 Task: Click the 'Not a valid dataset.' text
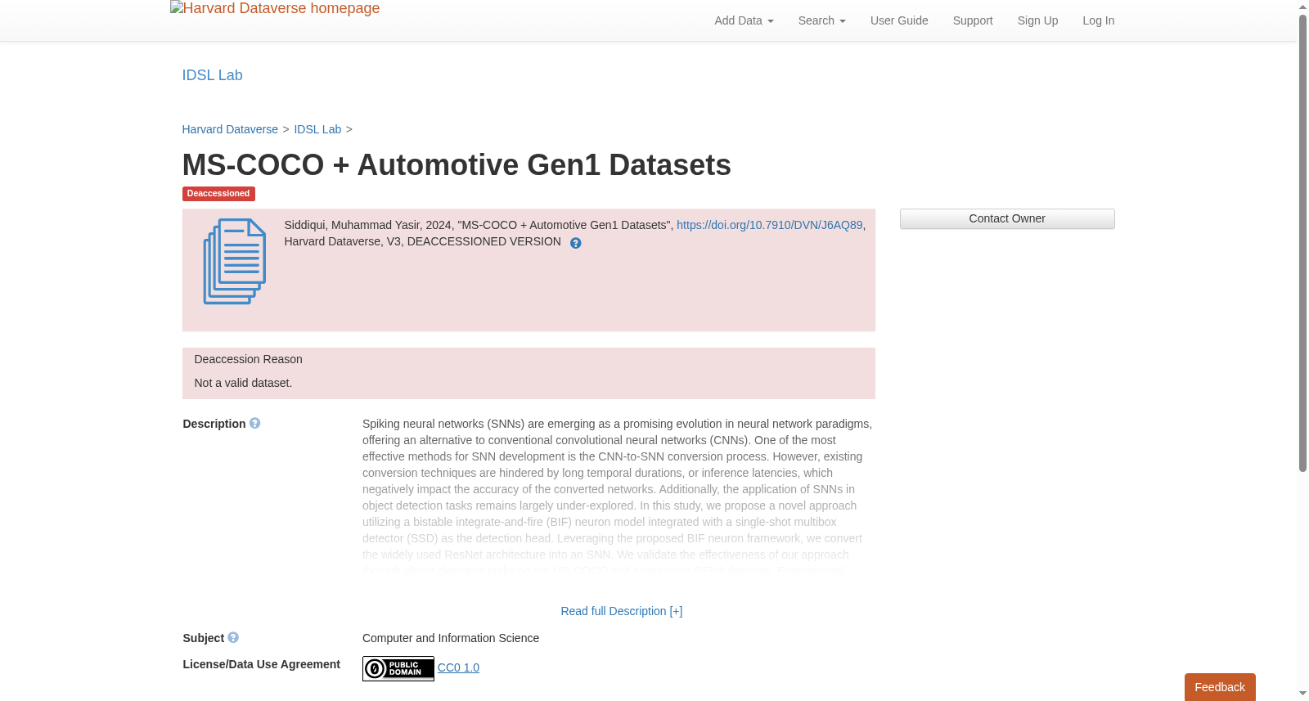click(x=243, y=383)
